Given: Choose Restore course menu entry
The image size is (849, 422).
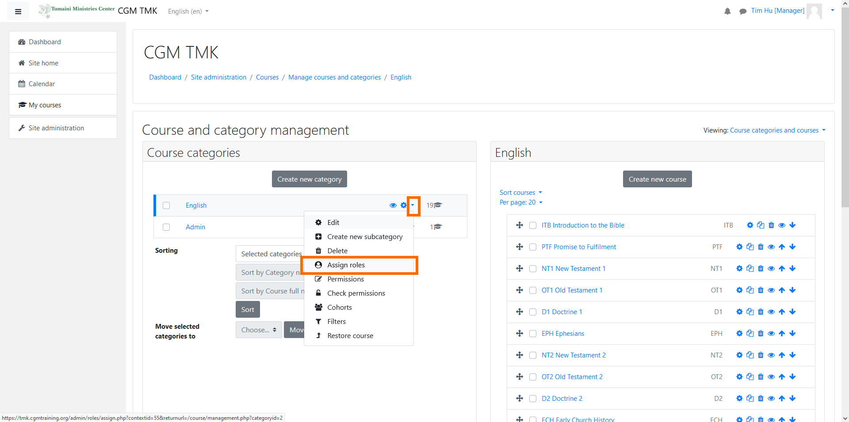Looking at the screenshot, I should point(359,336).
